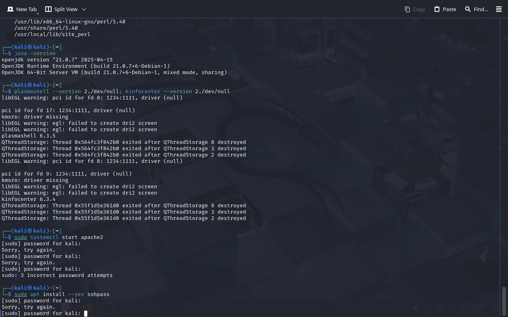Viewport: 508px width, 317px height.
Task: Paste clipboard using Paste button
Action: click(445, 9)
